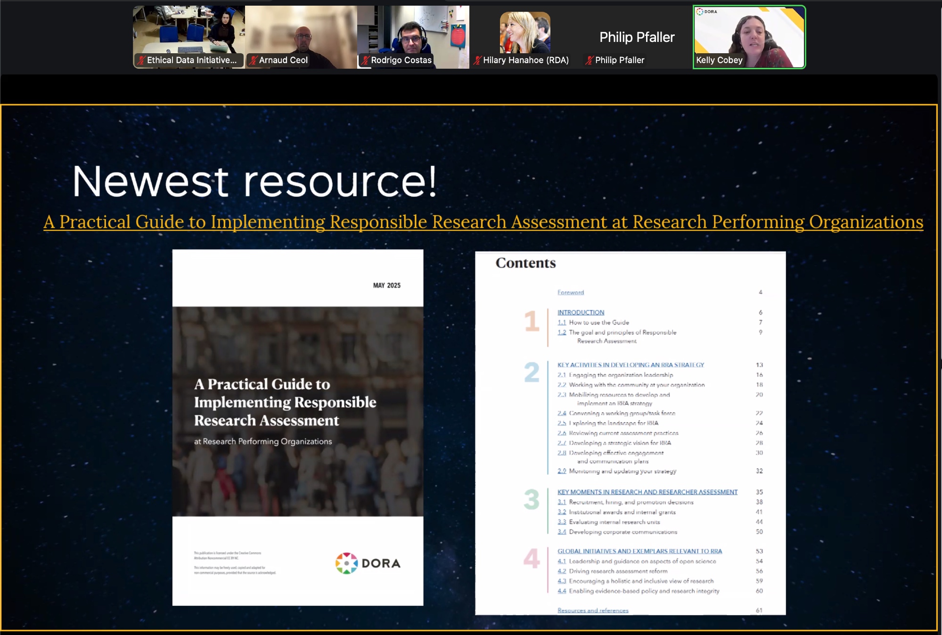Image resolution: width=942 pixels, height=635 pixels.
Task: Click the DORA logo on the guide cover
Action: (368, 563)
